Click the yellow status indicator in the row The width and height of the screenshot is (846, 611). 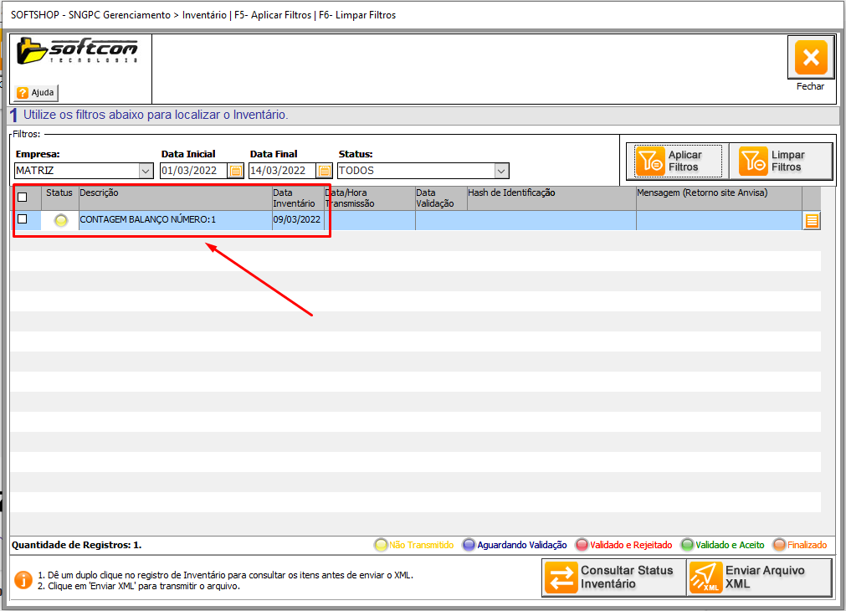point(61,220)
